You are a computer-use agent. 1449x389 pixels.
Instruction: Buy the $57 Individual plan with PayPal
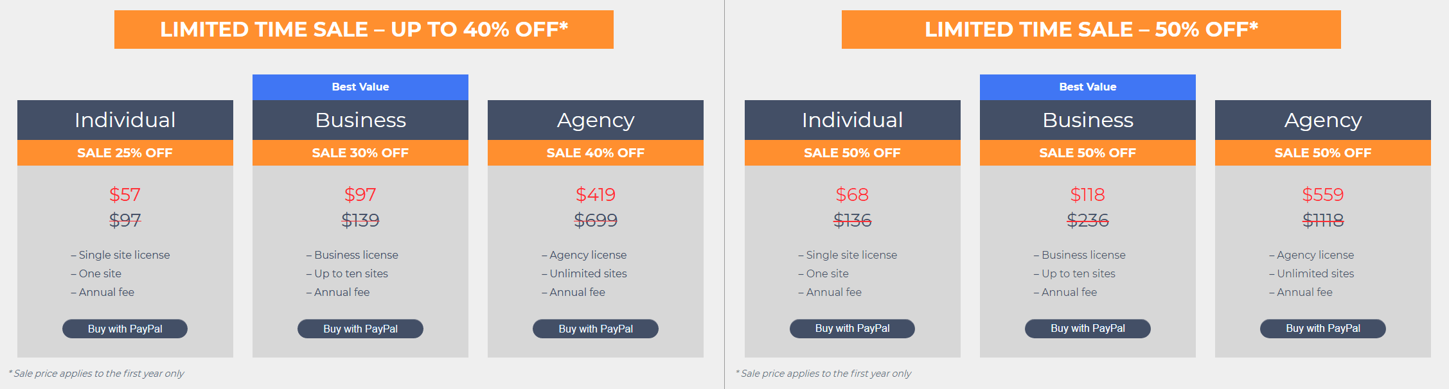(125, 329)
